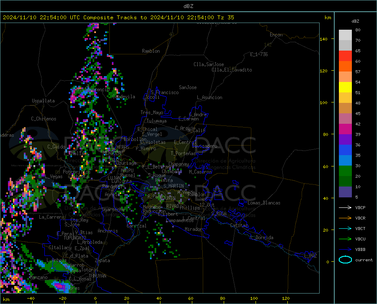Image resolution: width=377 pixels, height=304 pixels.
Task: Click the magenta 39 dBZ color swatch
Action: pos(345,129)
